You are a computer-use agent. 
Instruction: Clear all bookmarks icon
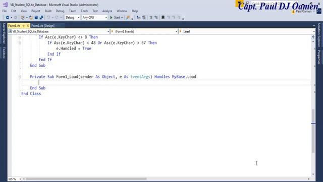[179, 18]
